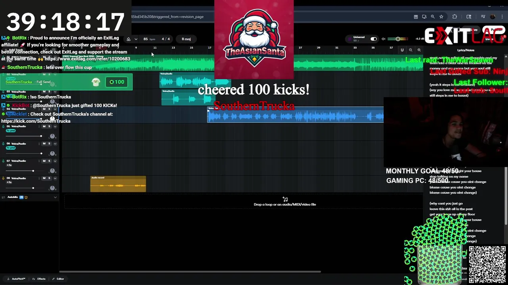Open the 4/4 time signature selector
The image size is (508, 285).
(166, 39)
